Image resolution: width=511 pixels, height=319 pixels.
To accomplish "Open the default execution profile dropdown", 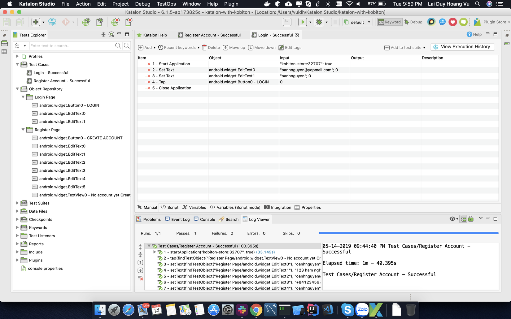I will [x=357, y=22].
